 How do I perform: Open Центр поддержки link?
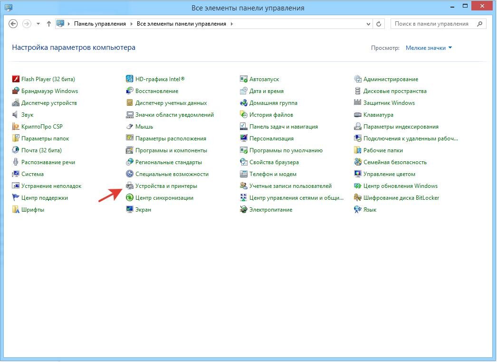pyautogui.click(x=45, y=198)
